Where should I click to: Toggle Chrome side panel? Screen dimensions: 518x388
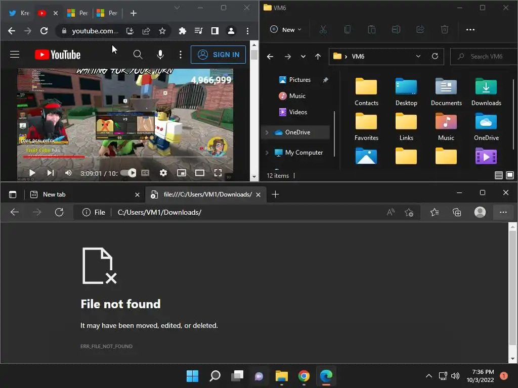[x=214, y=31]
